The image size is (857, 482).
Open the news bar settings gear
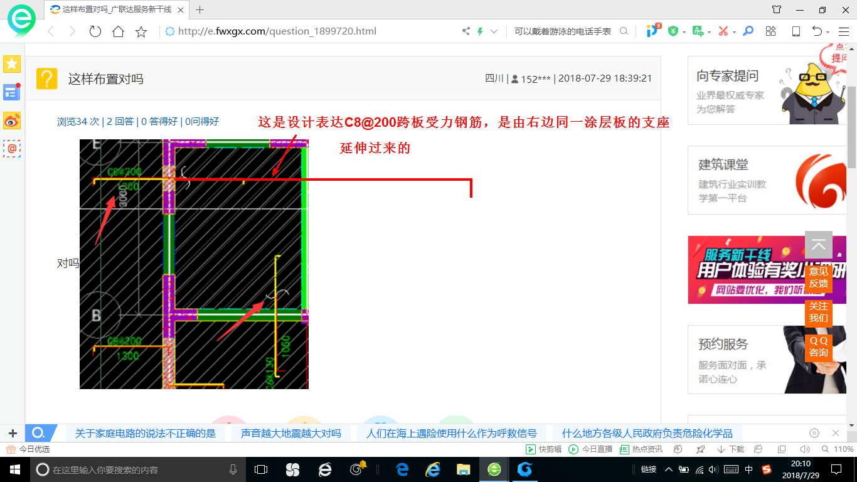[814, 433]
